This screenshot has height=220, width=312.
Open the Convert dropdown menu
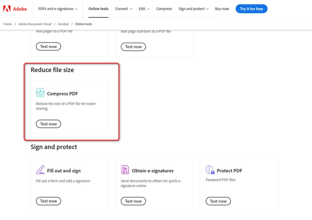[123, 9]
